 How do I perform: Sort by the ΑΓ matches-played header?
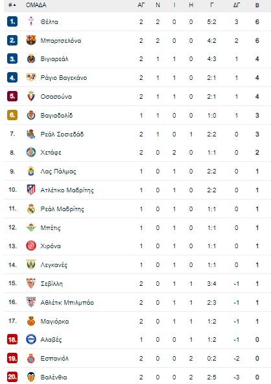click(141, 5)
